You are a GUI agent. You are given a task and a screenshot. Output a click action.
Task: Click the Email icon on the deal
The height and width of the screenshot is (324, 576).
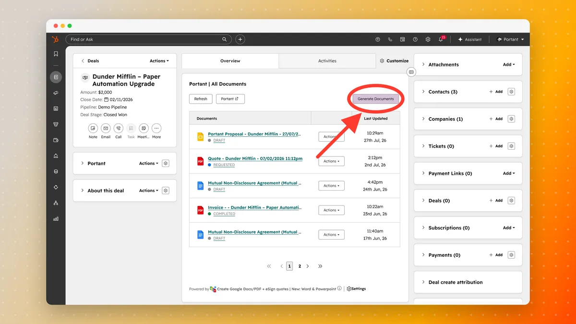click(x=106, y=128)
